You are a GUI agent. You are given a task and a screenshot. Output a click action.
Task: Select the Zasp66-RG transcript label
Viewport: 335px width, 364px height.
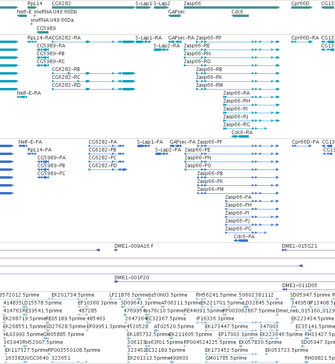click(x=237, y=125)
